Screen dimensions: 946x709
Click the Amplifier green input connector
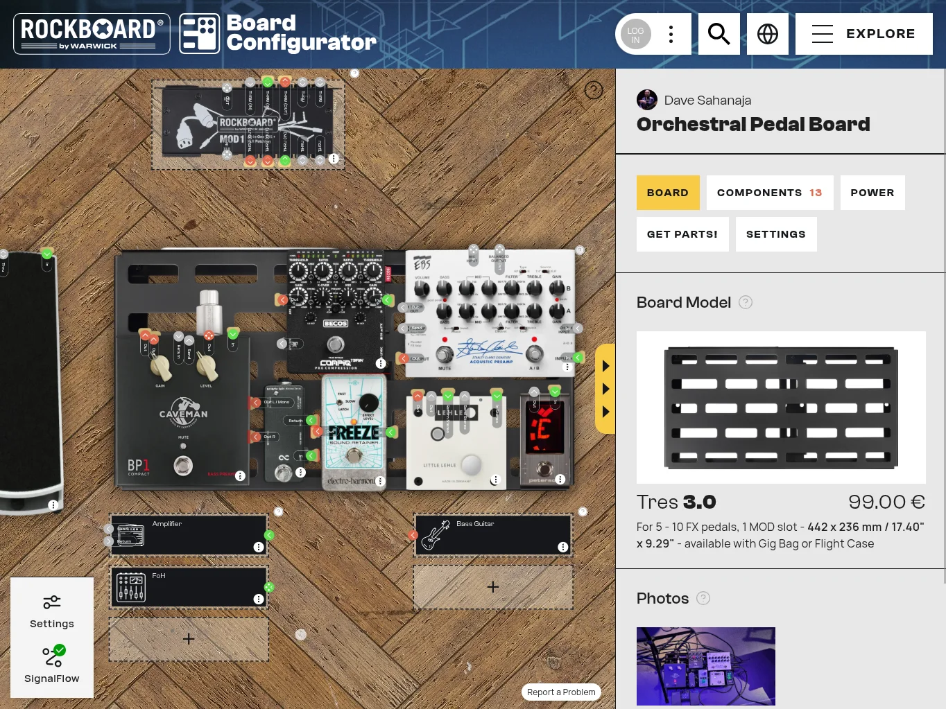point(269,535)
